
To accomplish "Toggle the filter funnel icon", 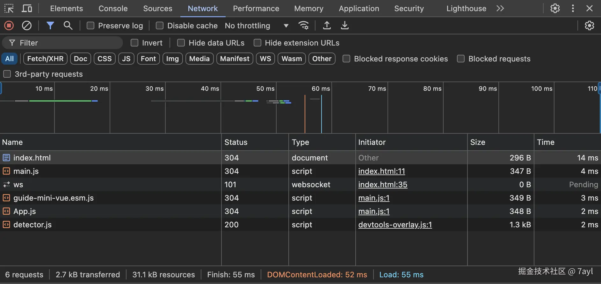I will [x=50, y=25].
